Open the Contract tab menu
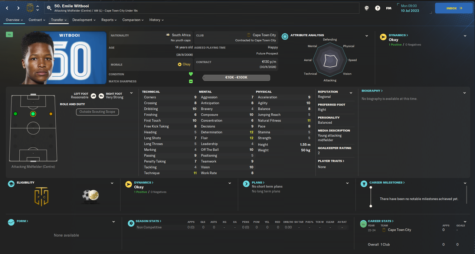475x254 pixels. [37, 20]
